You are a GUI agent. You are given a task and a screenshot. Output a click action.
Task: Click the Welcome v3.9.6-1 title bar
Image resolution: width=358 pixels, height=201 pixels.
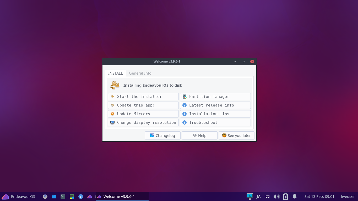[x=167, y=62]
